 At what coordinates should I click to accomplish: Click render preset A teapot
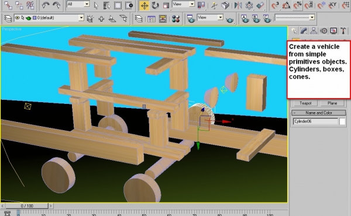tap(245, 19)
